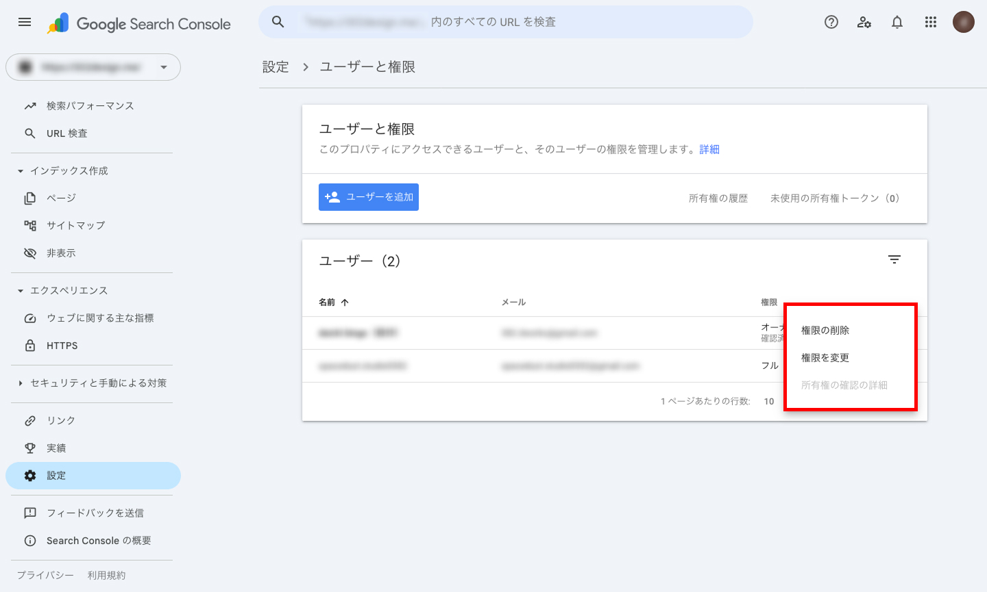Collapse the エクスペリエンス section
Screen dimensions: 987x592
(21, 291)
